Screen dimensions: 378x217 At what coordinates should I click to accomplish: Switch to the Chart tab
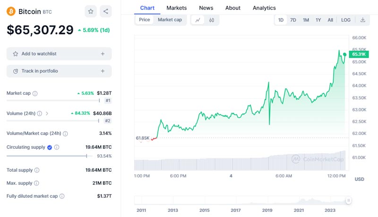coord(147,8)
